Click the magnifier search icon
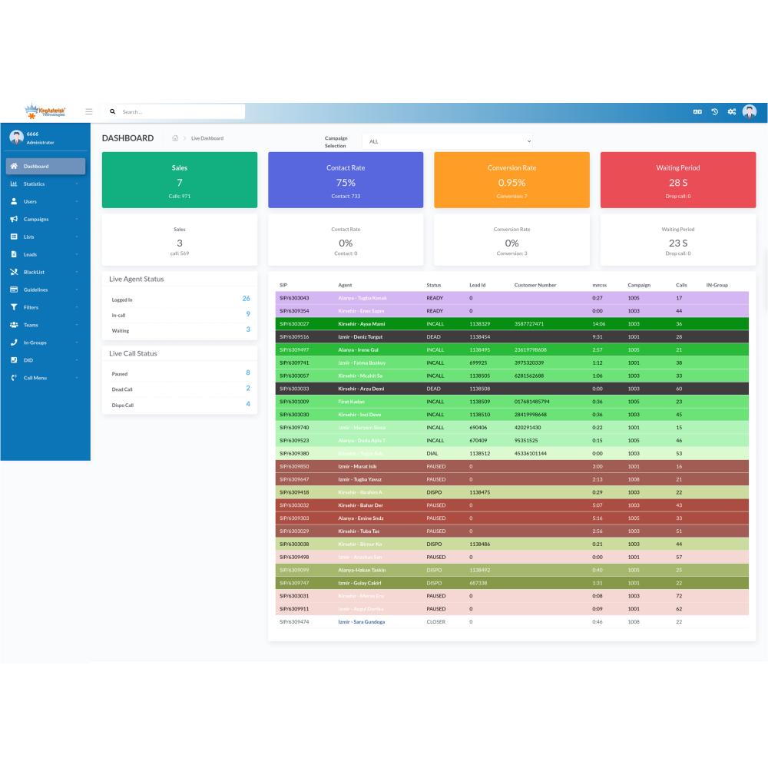This screenshot has width=768, height=768. pyautogui.click(x=113, y=112)
